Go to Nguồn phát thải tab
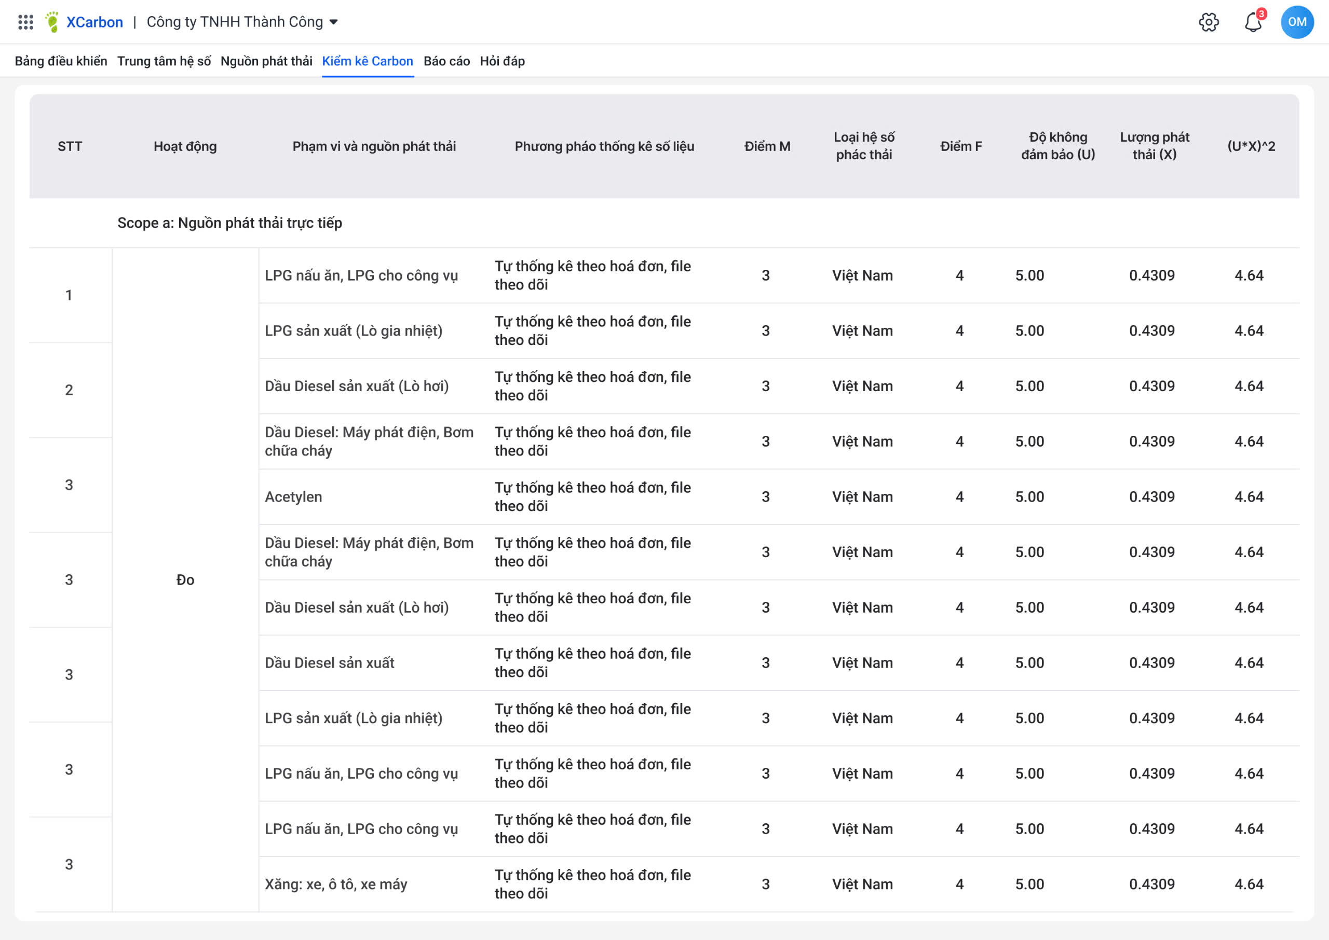This screenshot has width=1329, height=940. point(266,61)
